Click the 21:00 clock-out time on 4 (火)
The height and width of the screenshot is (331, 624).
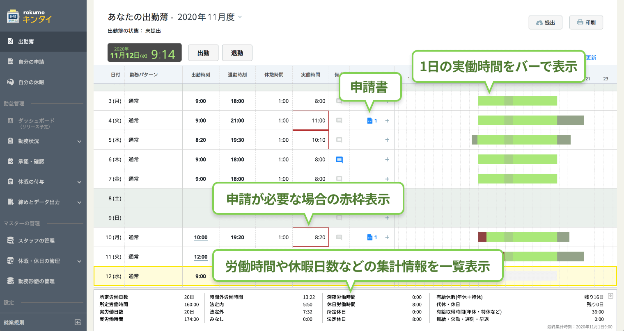tap(237, 121)
